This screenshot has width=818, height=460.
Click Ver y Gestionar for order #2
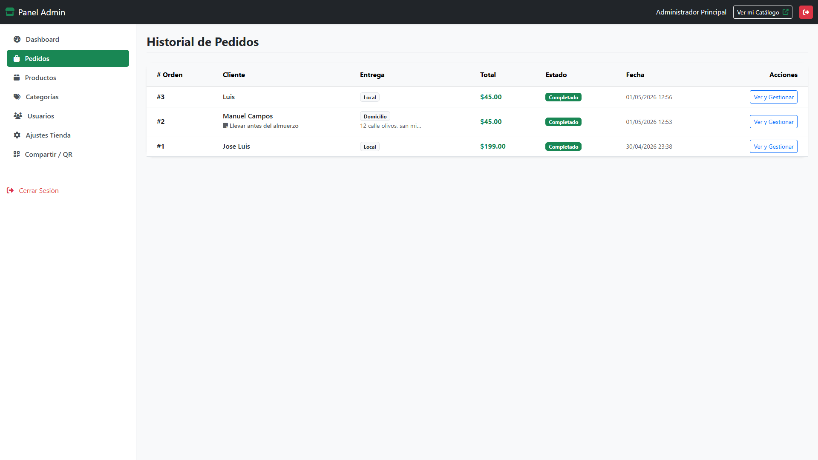773,122
